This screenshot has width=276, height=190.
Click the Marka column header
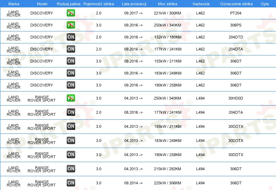[14, 4]
